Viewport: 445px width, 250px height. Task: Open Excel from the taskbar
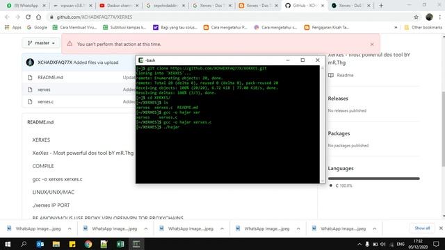tap(120, 244)
